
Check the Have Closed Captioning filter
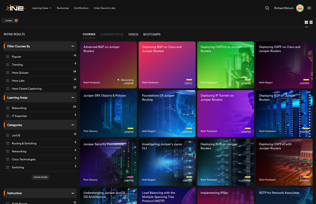pyautogui.click(x=8, y=89)
